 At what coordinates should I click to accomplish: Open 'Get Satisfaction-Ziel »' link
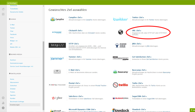(141, 57)
